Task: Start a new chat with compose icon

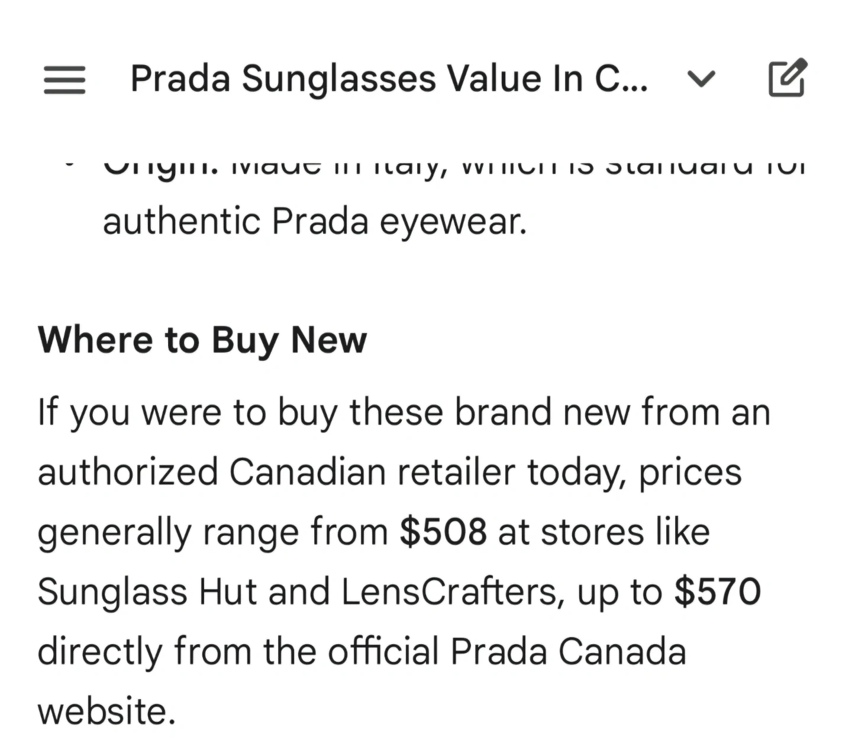Action: [x=787, y=77]
